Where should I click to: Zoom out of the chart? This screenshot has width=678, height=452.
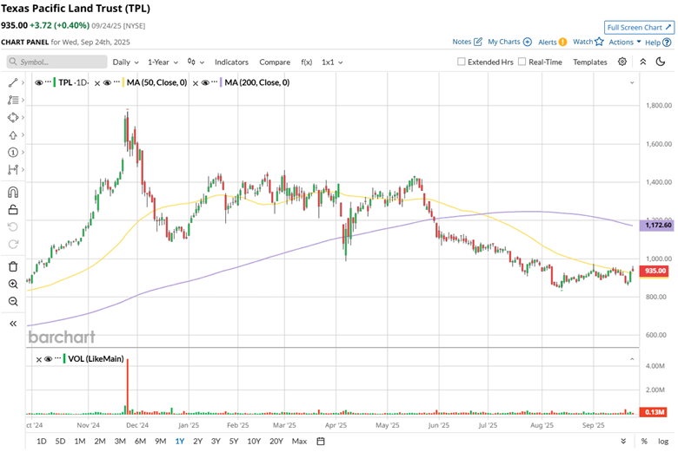(x=13, y=301)
